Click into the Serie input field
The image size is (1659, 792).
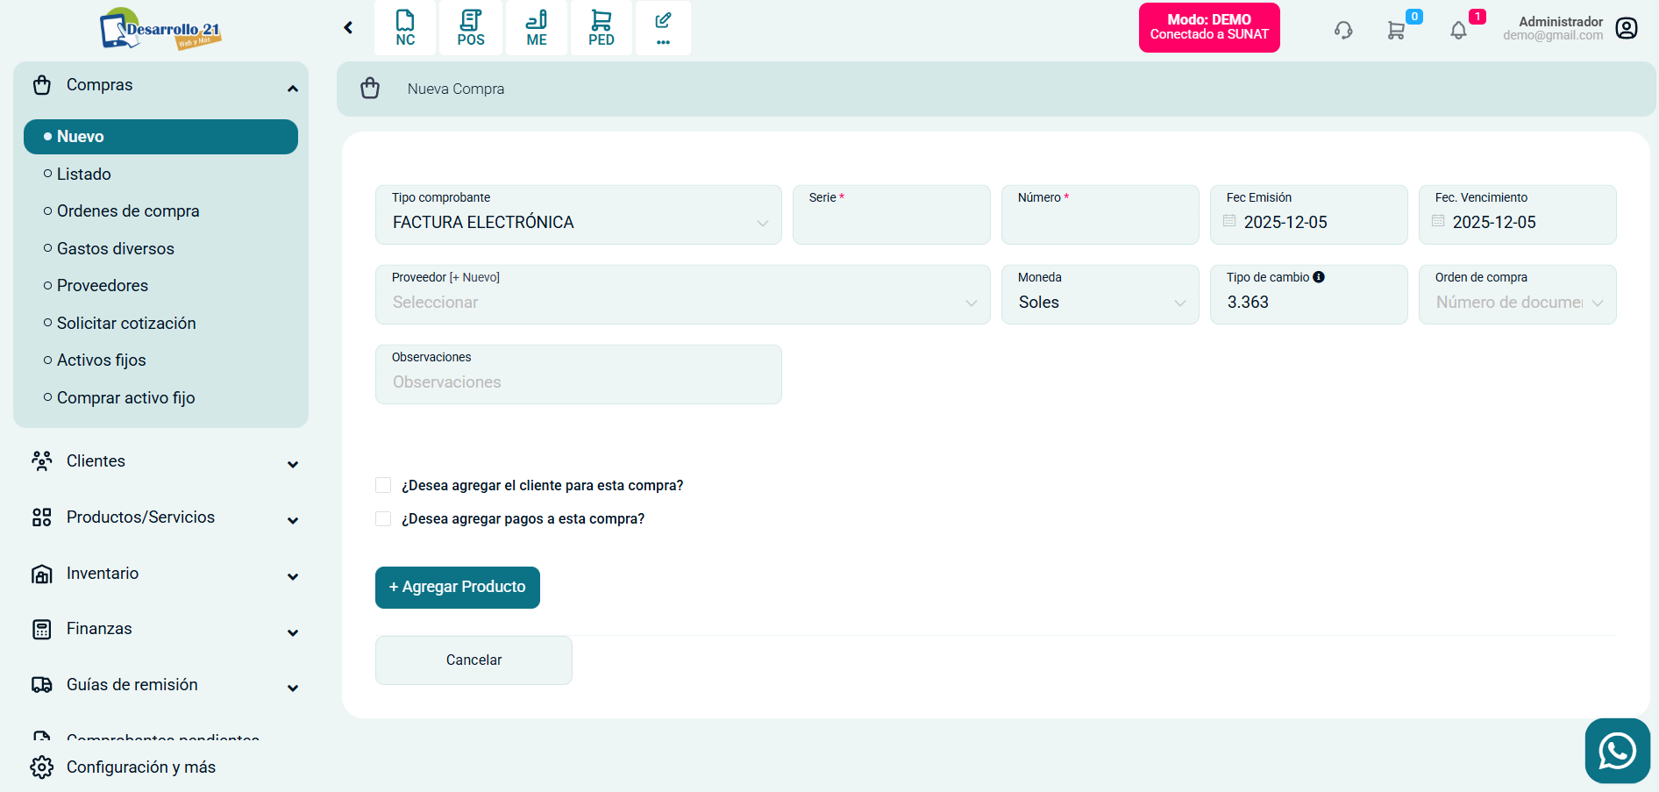point(891,223)
